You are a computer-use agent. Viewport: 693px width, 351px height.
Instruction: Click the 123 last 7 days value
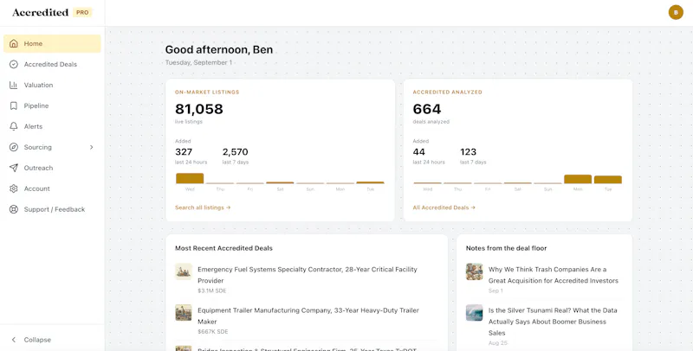pos(468,152)
